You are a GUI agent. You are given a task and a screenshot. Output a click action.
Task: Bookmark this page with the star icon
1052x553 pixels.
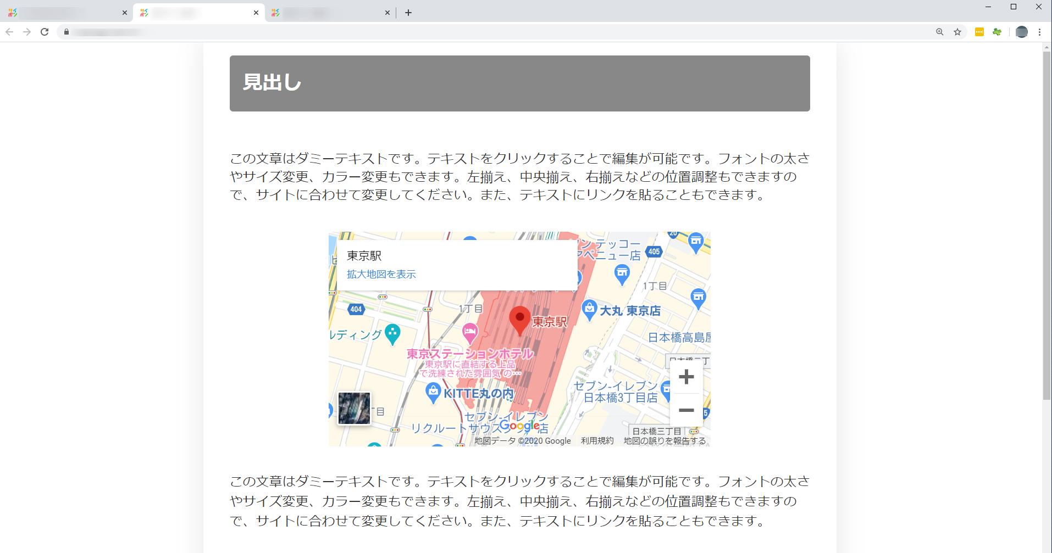(x=957, y=32)
